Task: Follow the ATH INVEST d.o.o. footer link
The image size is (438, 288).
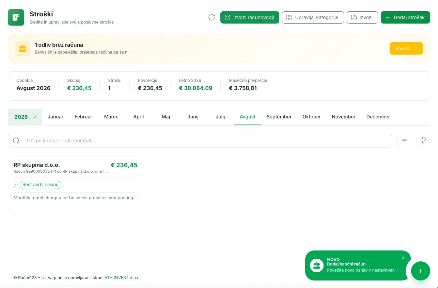Action: (x=123, y=278)
